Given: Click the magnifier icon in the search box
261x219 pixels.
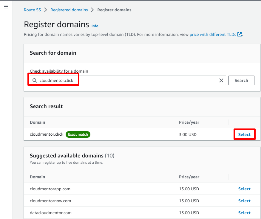Looking at the screenshot, I should (35, 80).
